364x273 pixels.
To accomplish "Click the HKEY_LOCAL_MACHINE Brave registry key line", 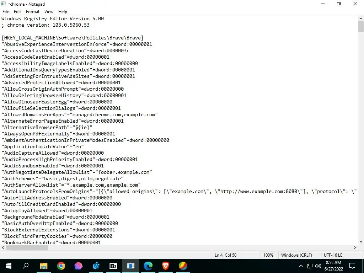I will coord(73,38).
